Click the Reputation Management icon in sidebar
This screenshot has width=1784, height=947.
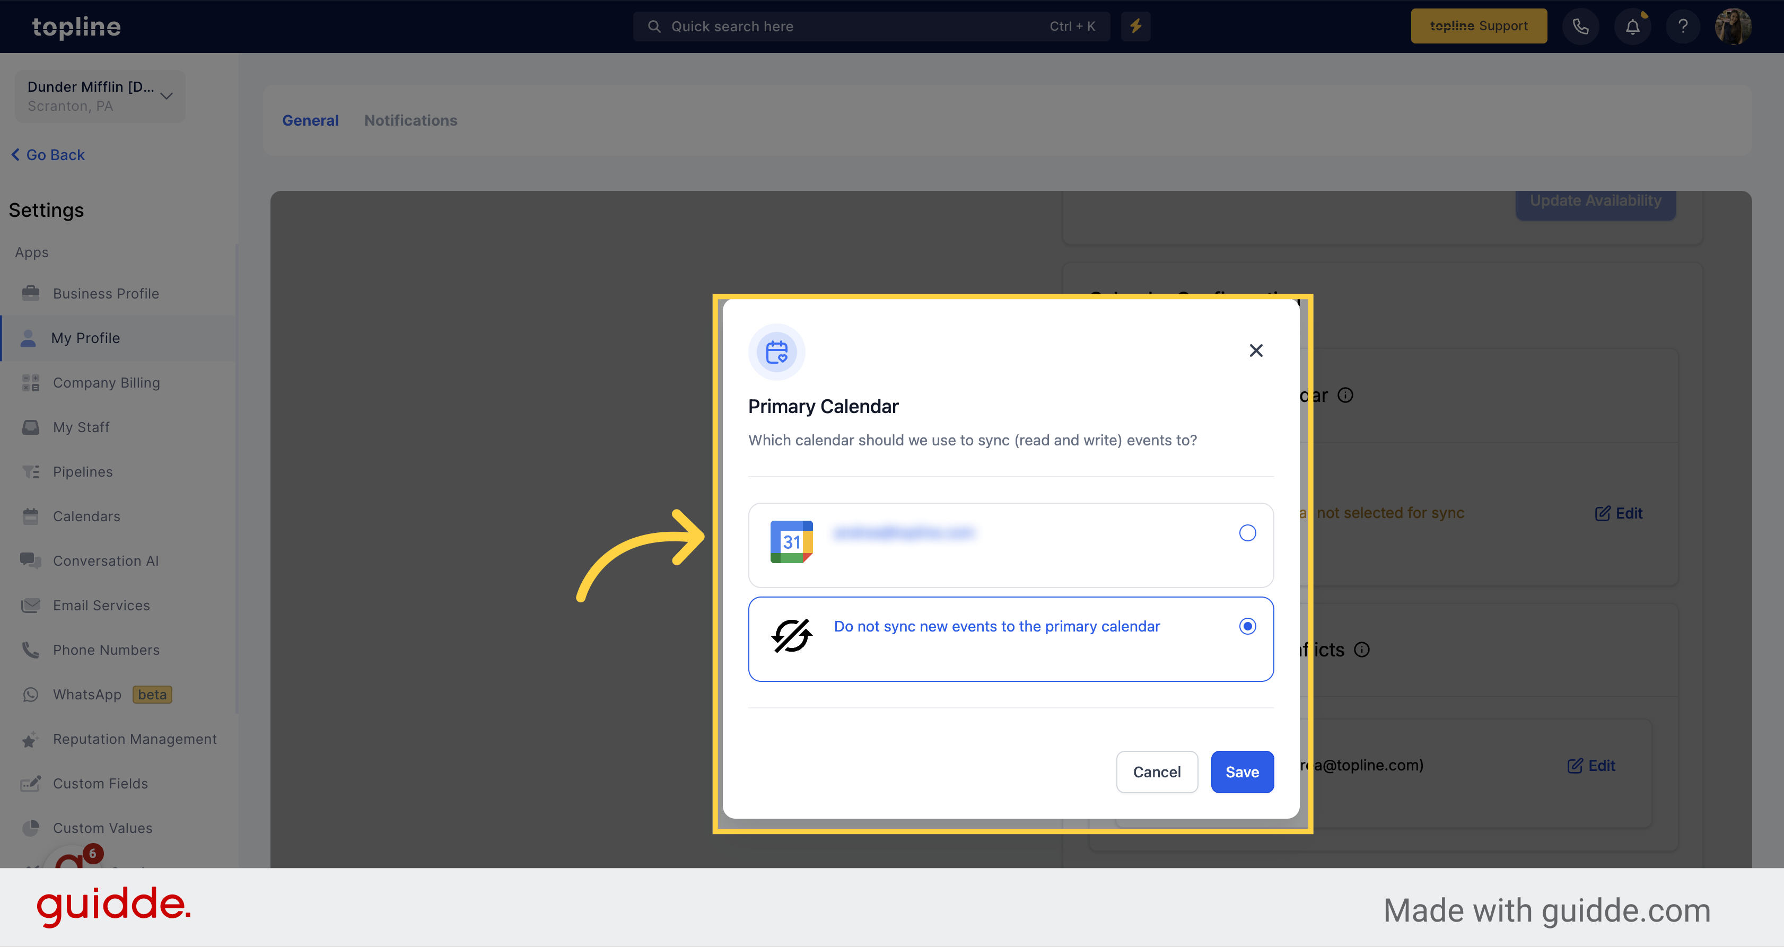click(30, 738)
